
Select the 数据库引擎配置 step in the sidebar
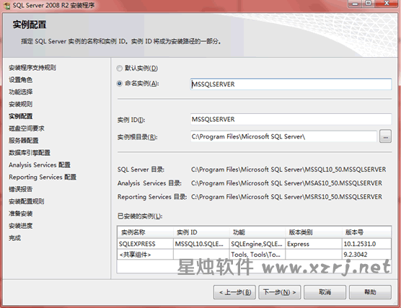pos(30,153)
